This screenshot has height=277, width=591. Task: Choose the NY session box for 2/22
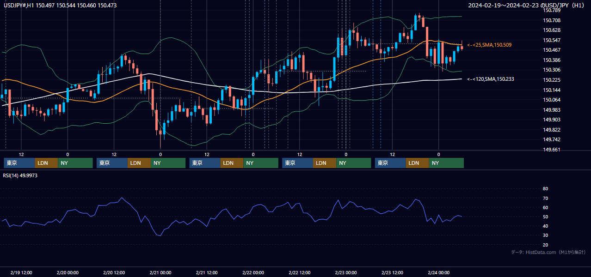(x=353, y=163)
